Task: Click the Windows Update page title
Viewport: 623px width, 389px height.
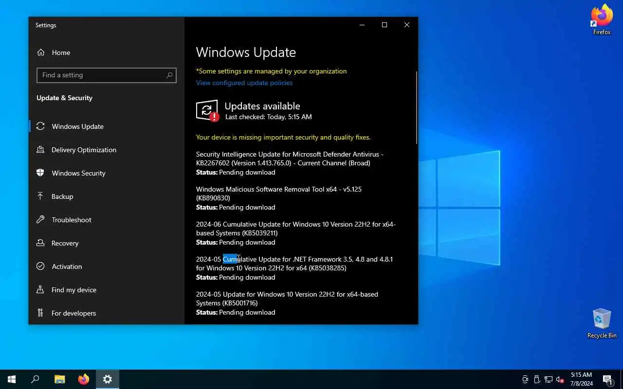Action: point(246,53)
